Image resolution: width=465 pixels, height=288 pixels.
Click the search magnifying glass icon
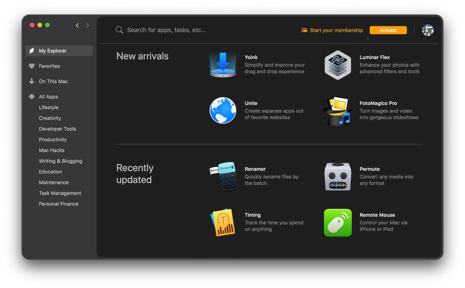point(119,30)
